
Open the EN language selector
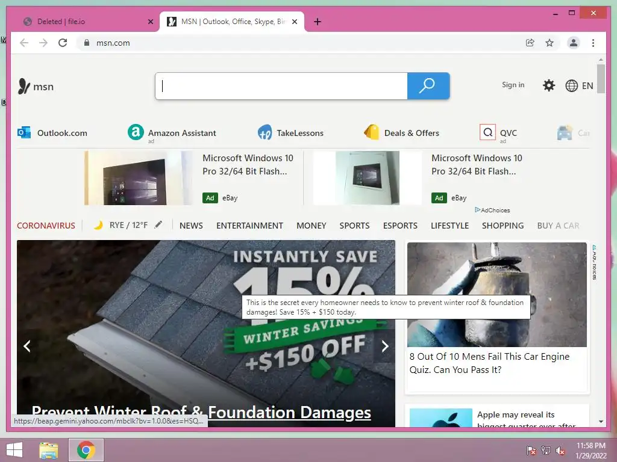(579, 85)
